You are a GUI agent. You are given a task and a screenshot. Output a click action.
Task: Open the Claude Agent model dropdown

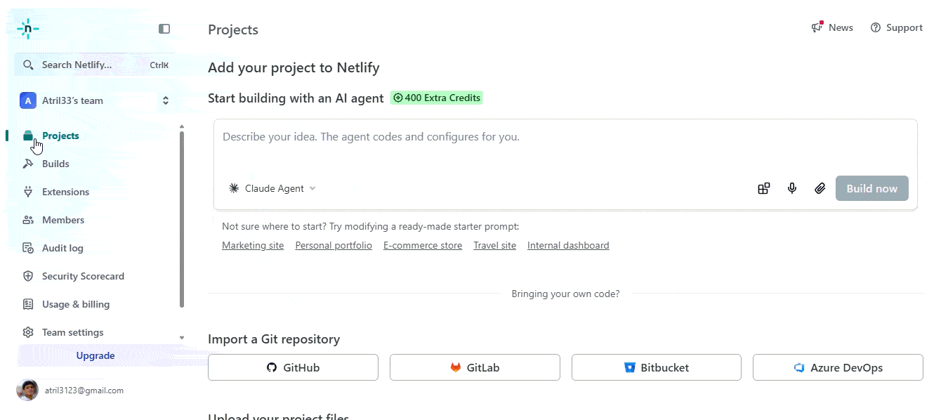pos(272,188)
